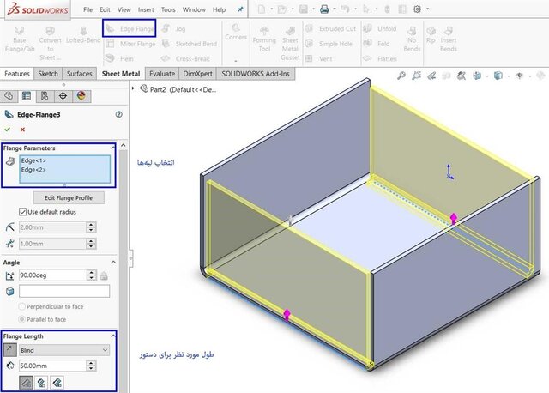The image size is (549, 393).
Task: Select the Edge Flange tool
Action: pyautogui.click(x=130, y=28)
